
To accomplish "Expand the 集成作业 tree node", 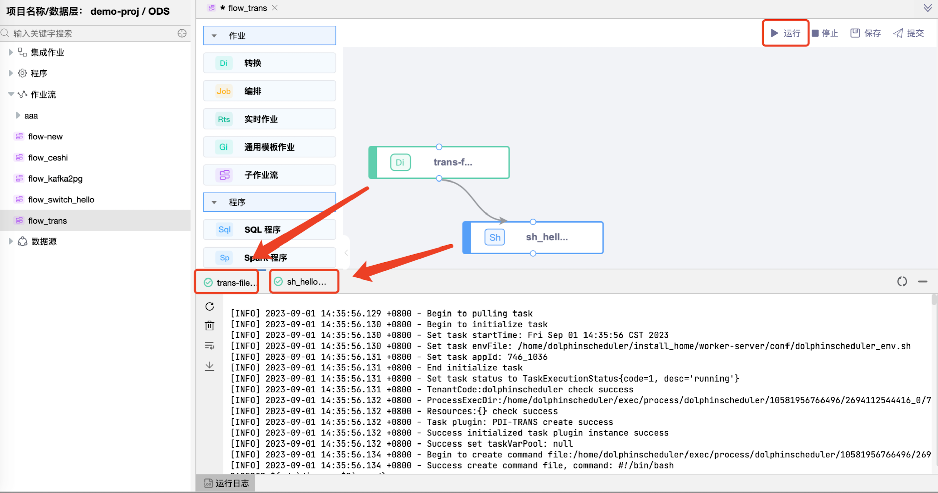I will click(x=11, y=53).
